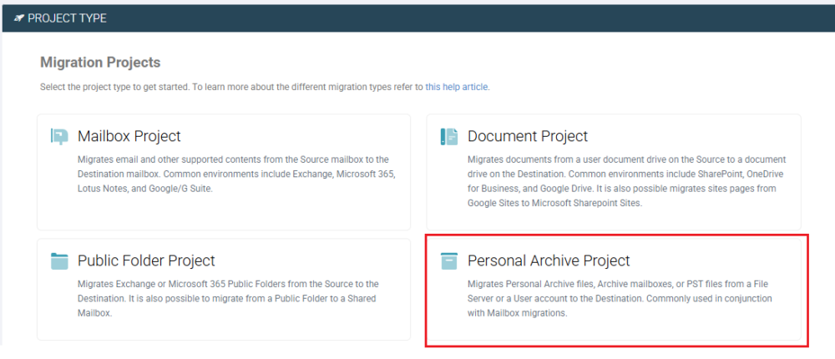This screenshot has width=835, height=359.
Task: Select the Mailbox Project icon
Action: (x=59, y=137)
